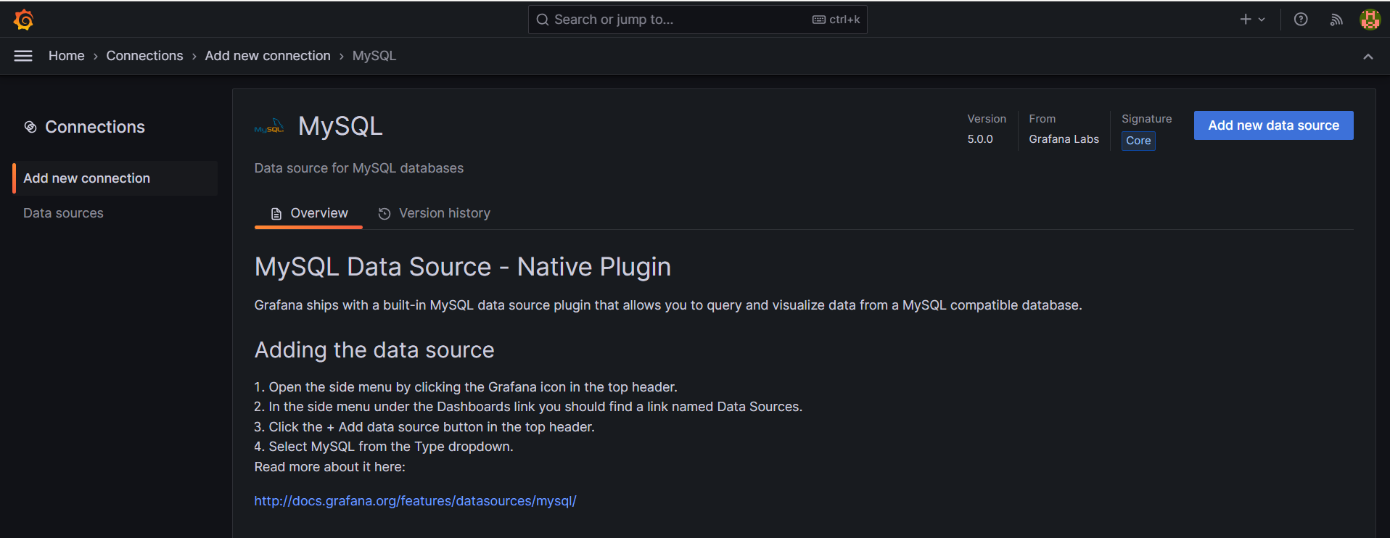Click the plus icon for new item
Screen dimensions: 1390x538
coord(1246,20)
